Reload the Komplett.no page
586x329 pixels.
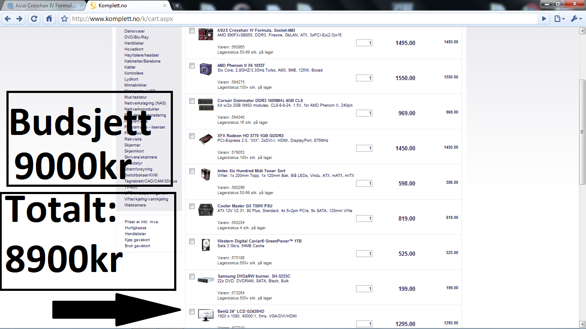tap(34, 19)
